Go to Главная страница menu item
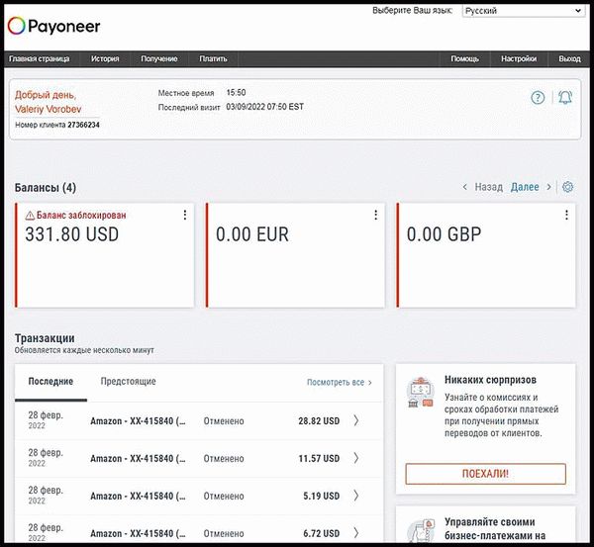The image size is (594, 547). pos(40,58)
